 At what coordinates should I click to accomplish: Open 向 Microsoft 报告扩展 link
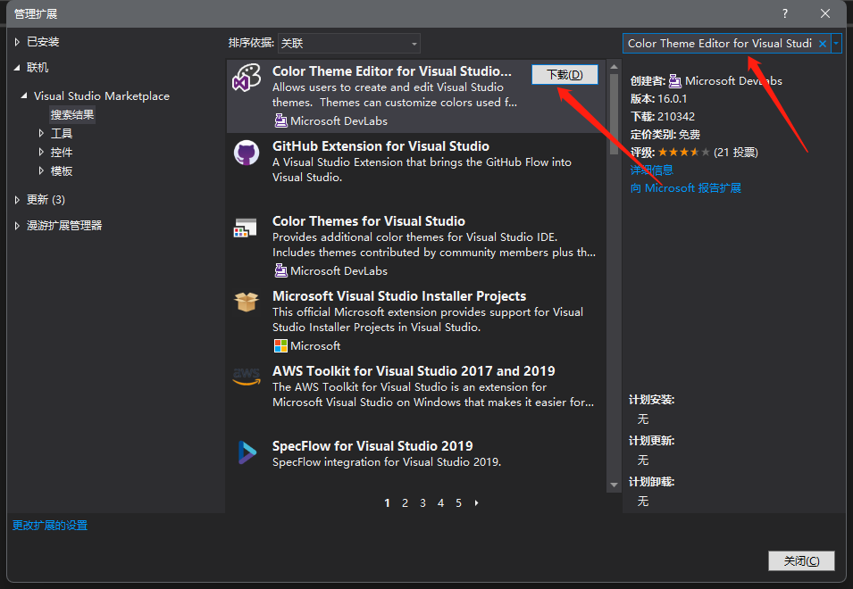point(686,188)
